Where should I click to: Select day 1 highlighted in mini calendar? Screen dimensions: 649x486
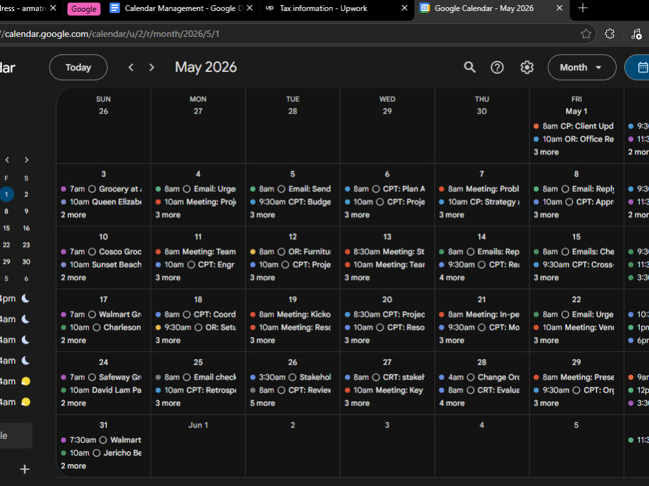click(6, 194)
